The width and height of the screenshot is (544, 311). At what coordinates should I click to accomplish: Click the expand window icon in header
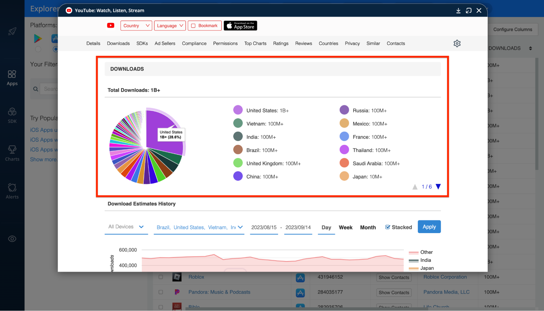(469, 11)
